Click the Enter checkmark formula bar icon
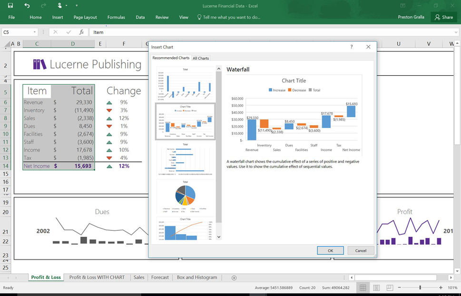 tap(69, 32)
